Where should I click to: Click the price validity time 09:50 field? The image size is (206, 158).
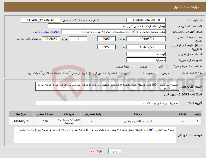[x=106, y=47]
